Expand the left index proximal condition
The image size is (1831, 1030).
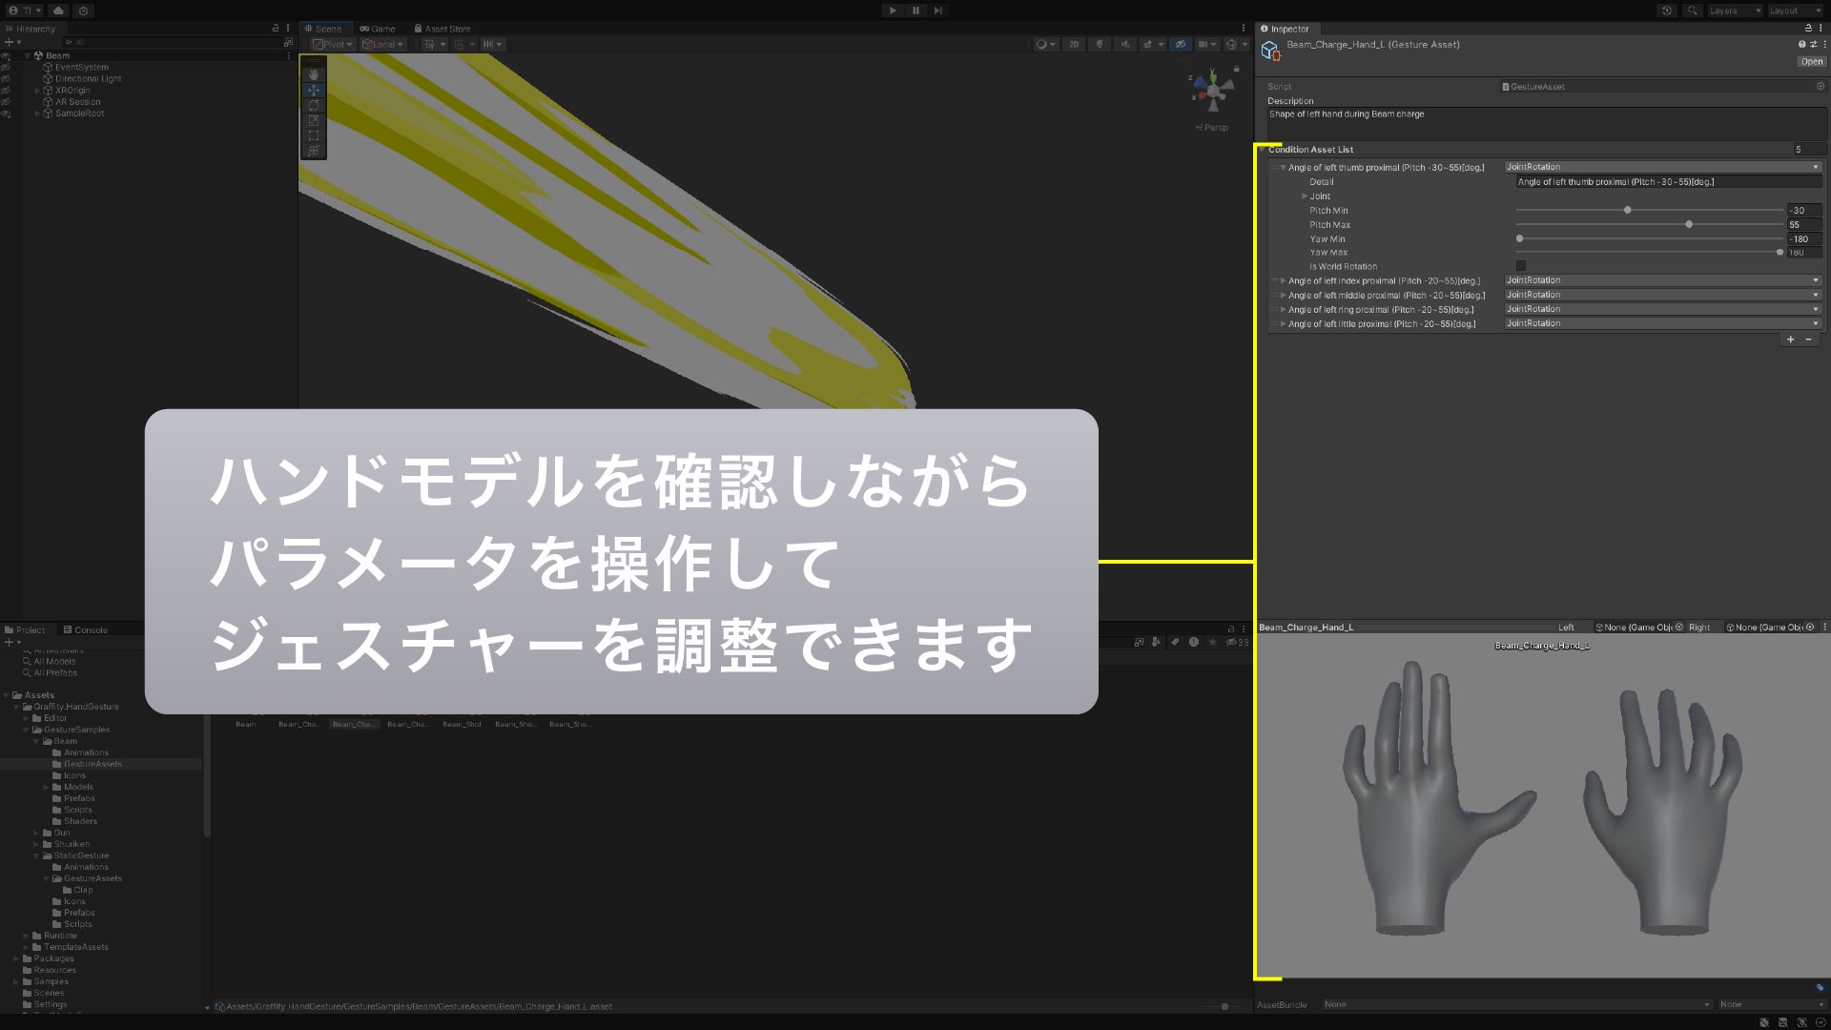[1283, 281]
